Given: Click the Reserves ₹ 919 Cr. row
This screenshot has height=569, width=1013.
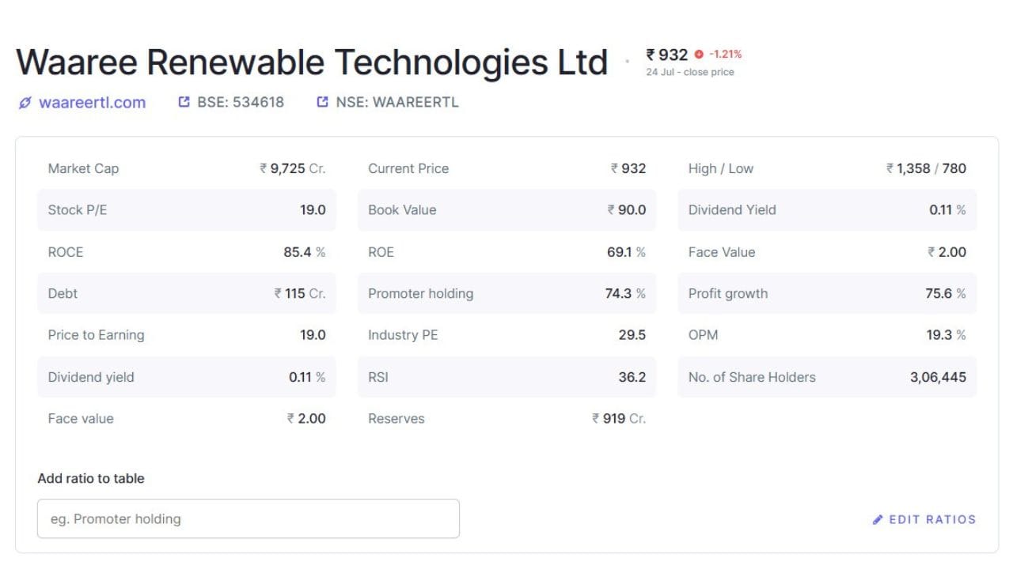Looking at the screenshot, I should pyautogui.click(x=506, y=419).
